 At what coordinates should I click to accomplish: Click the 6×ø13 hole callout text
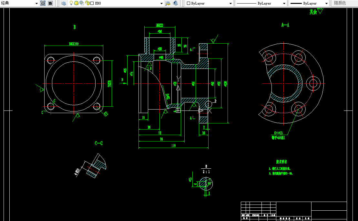pyautogui.click(x=278, y=133)
